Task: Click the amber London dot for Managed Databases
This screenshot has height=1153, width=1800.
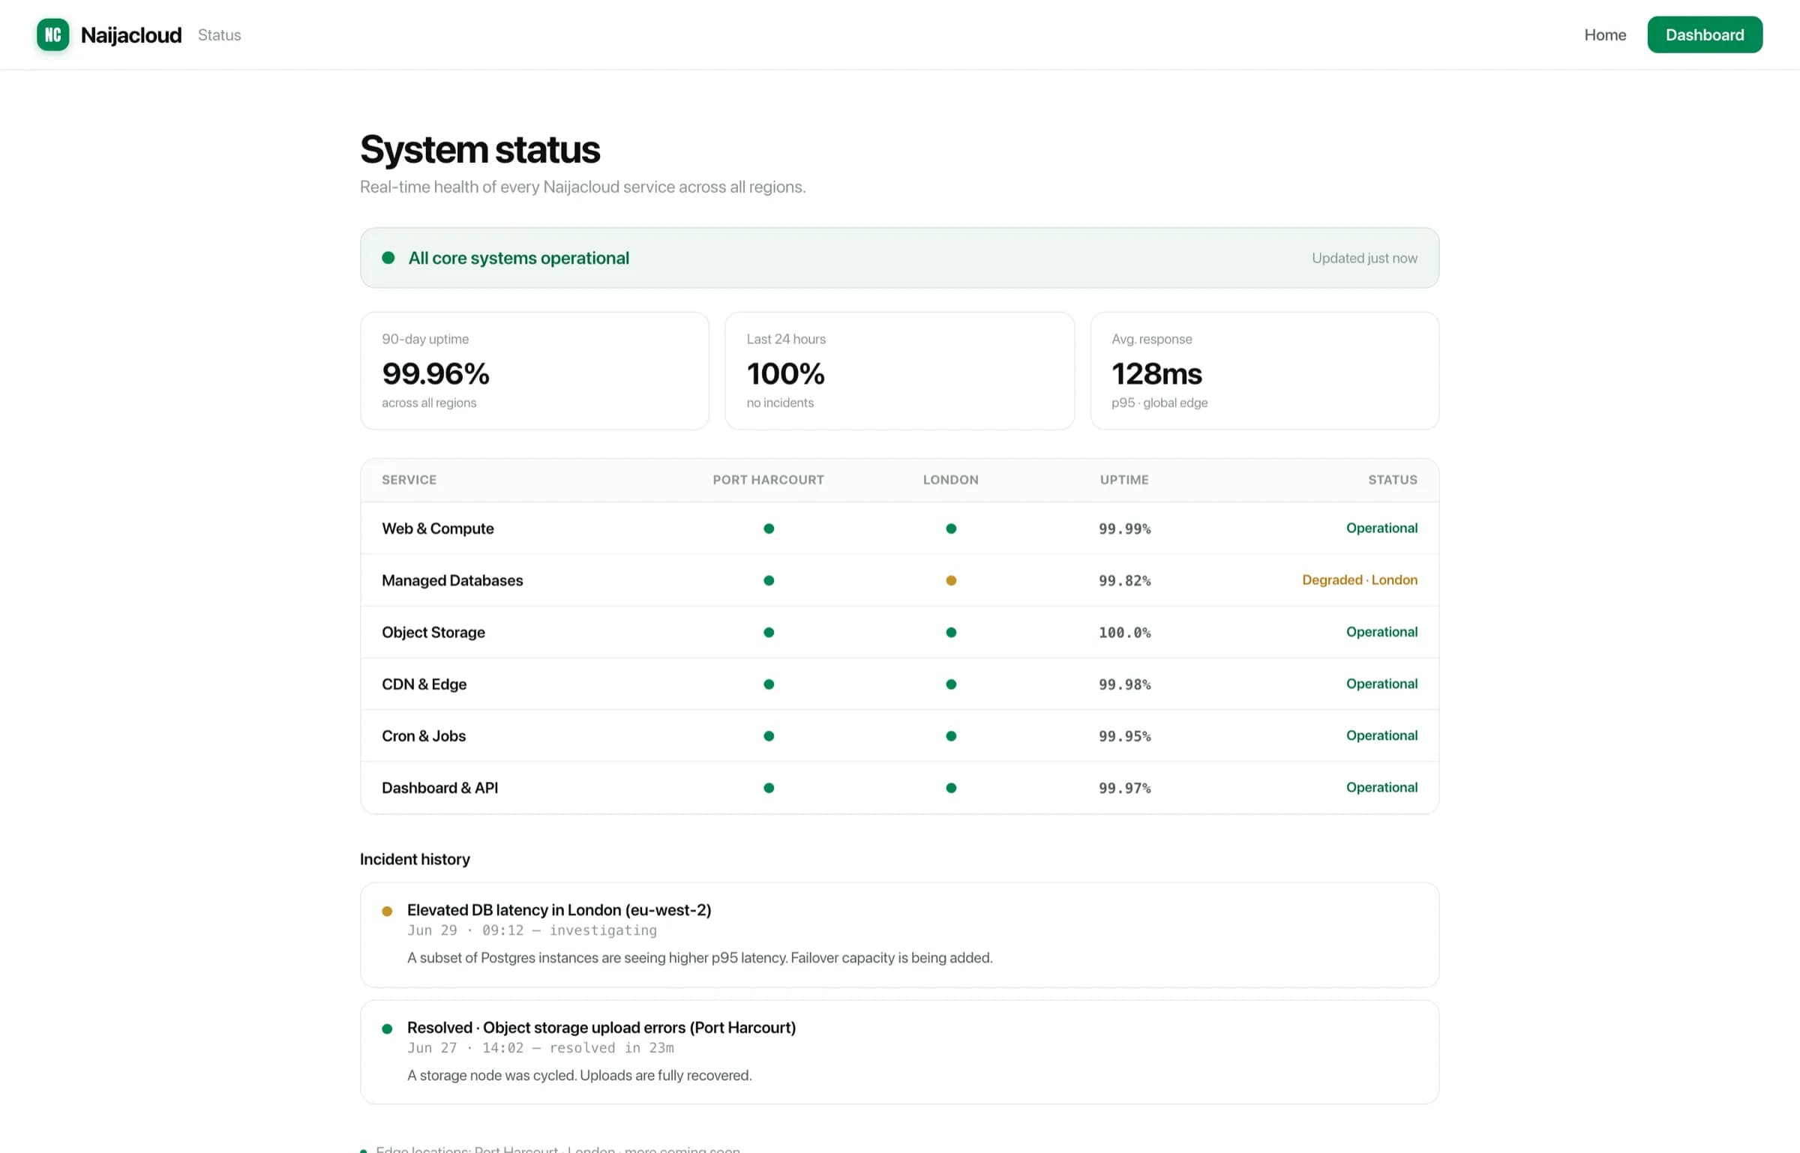Action: pos(951,580)
